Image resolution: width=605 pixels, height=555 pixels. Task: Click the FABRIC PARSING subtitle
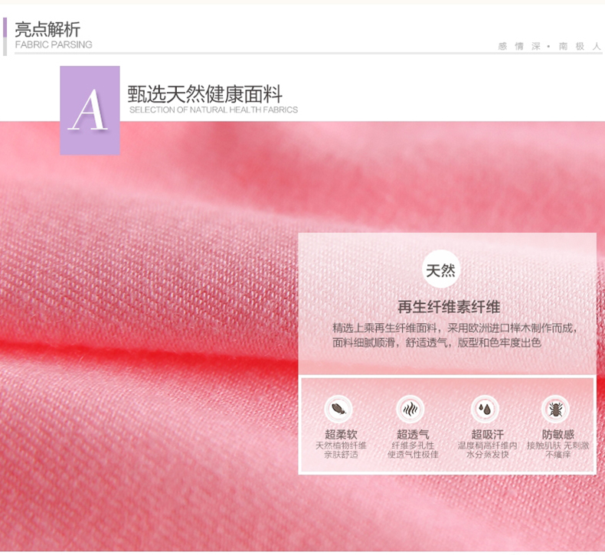54,45
